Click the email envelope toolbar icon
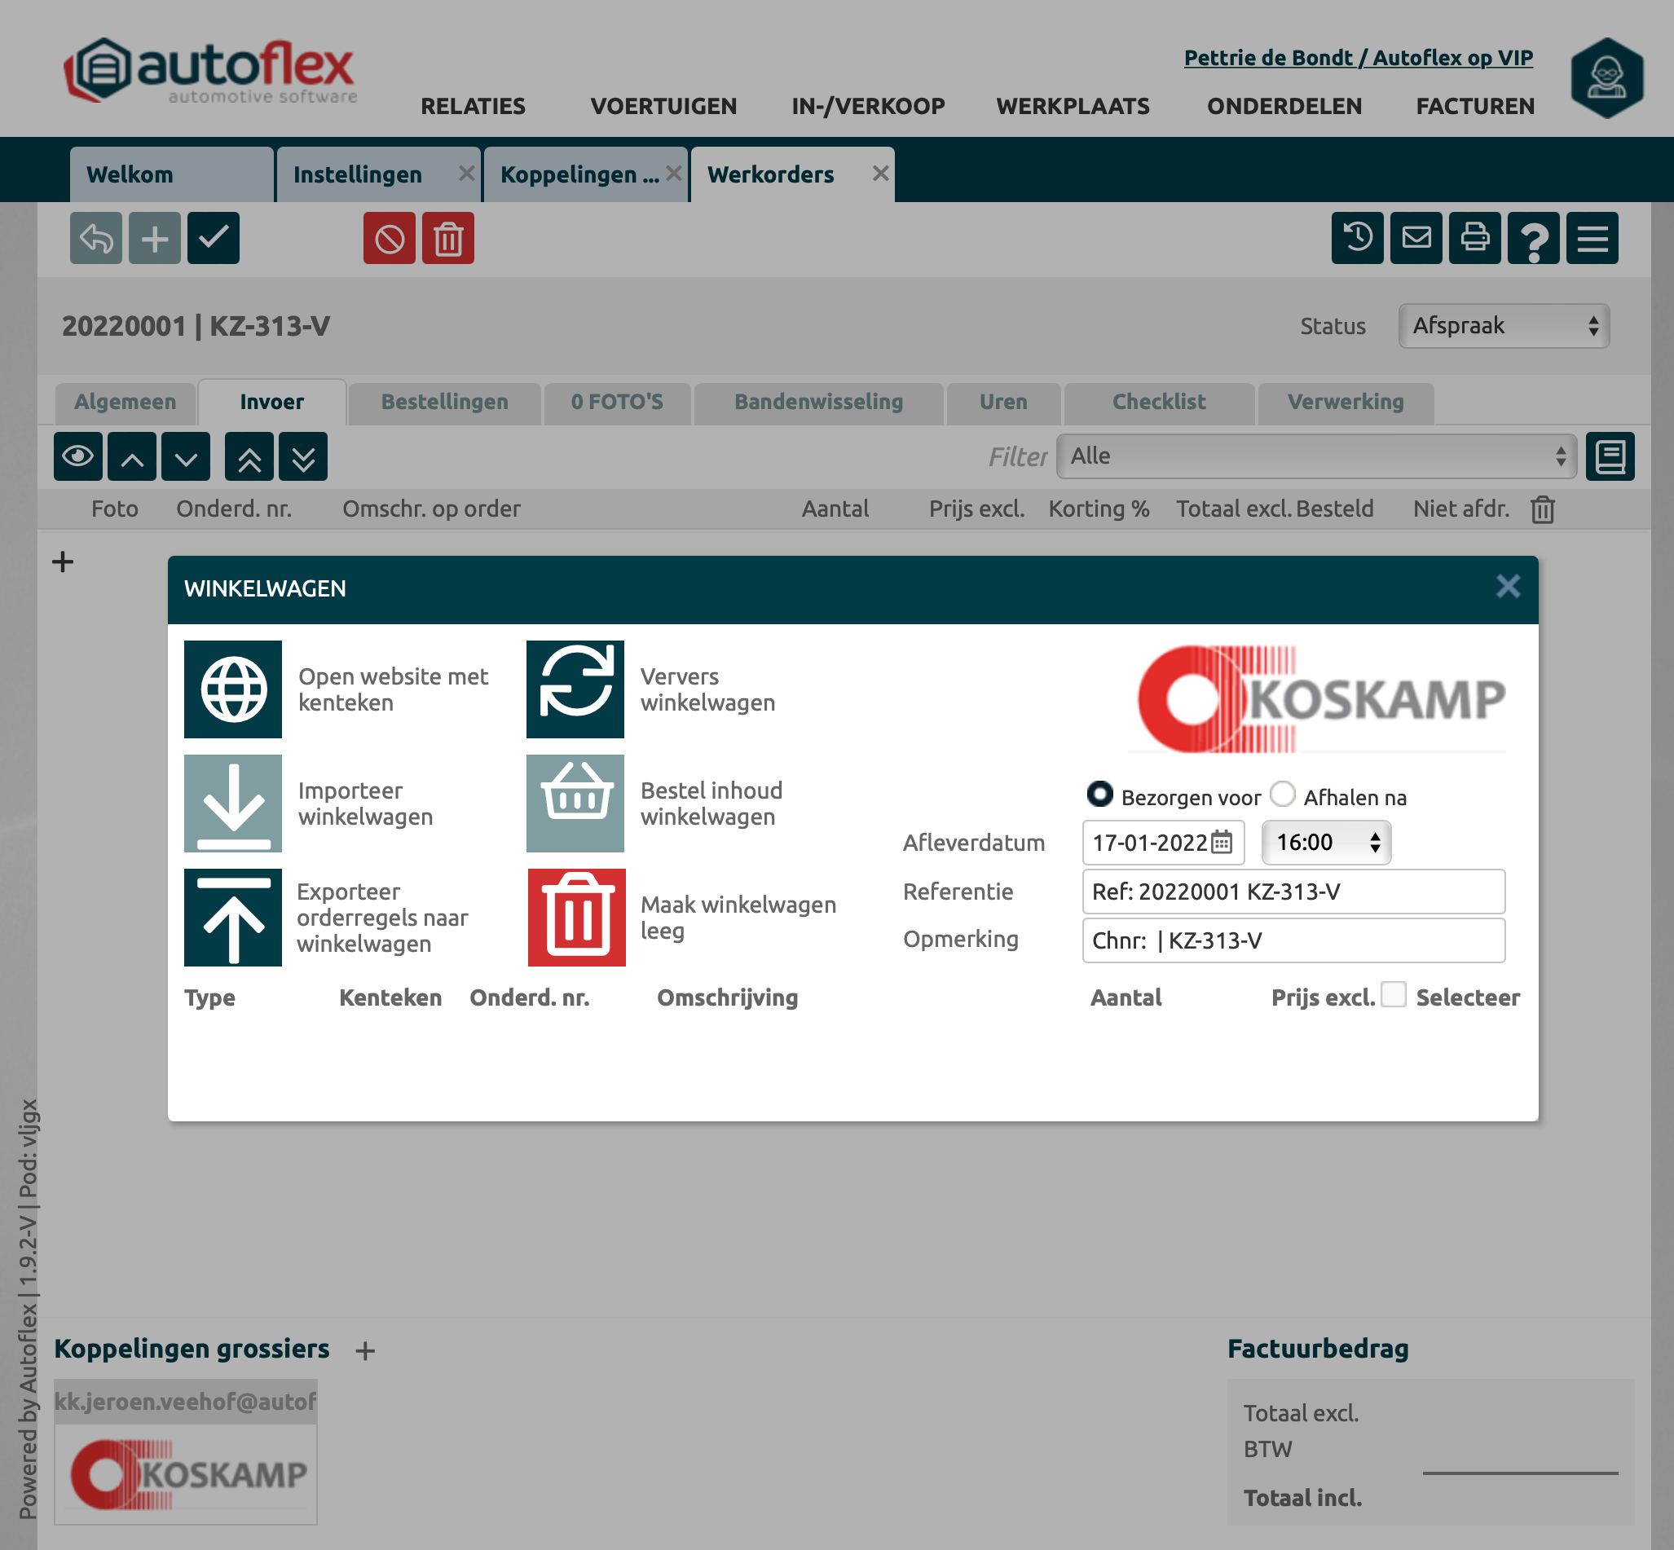Viewport: 1674px width, 1550px height. [x=1416, y=238]
